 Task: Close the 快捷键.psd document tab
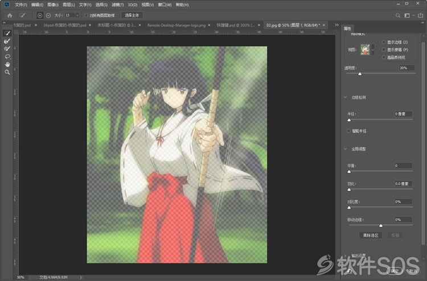(259, 25)
